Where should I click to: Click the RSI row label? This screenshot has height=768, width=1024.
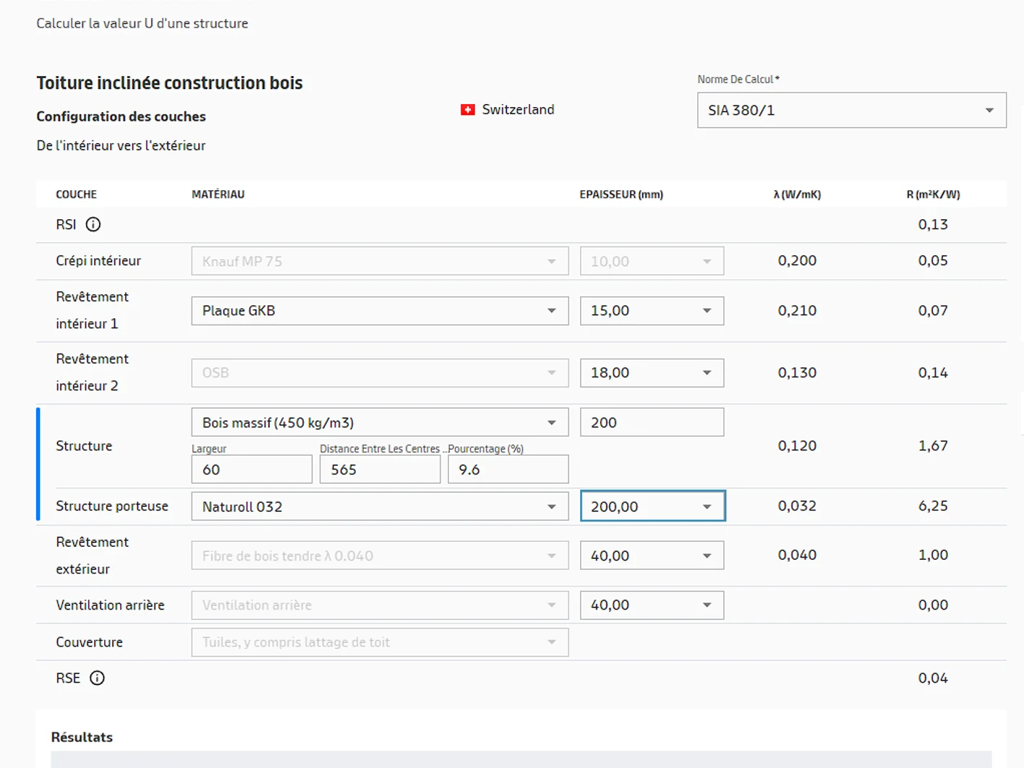pyautogui.click(x=66, y=224)
